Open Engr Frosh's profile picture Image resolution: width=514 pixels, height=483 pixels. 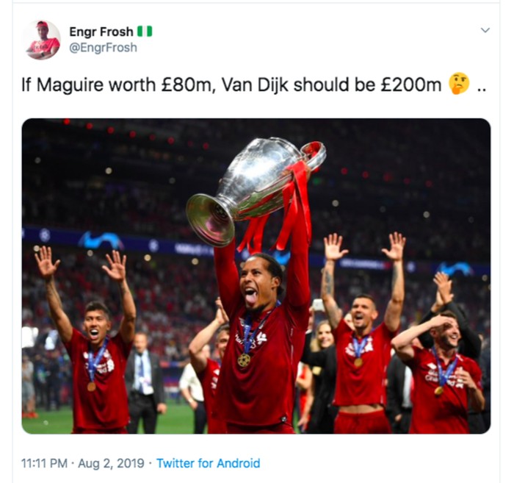(x=41, y=40)
